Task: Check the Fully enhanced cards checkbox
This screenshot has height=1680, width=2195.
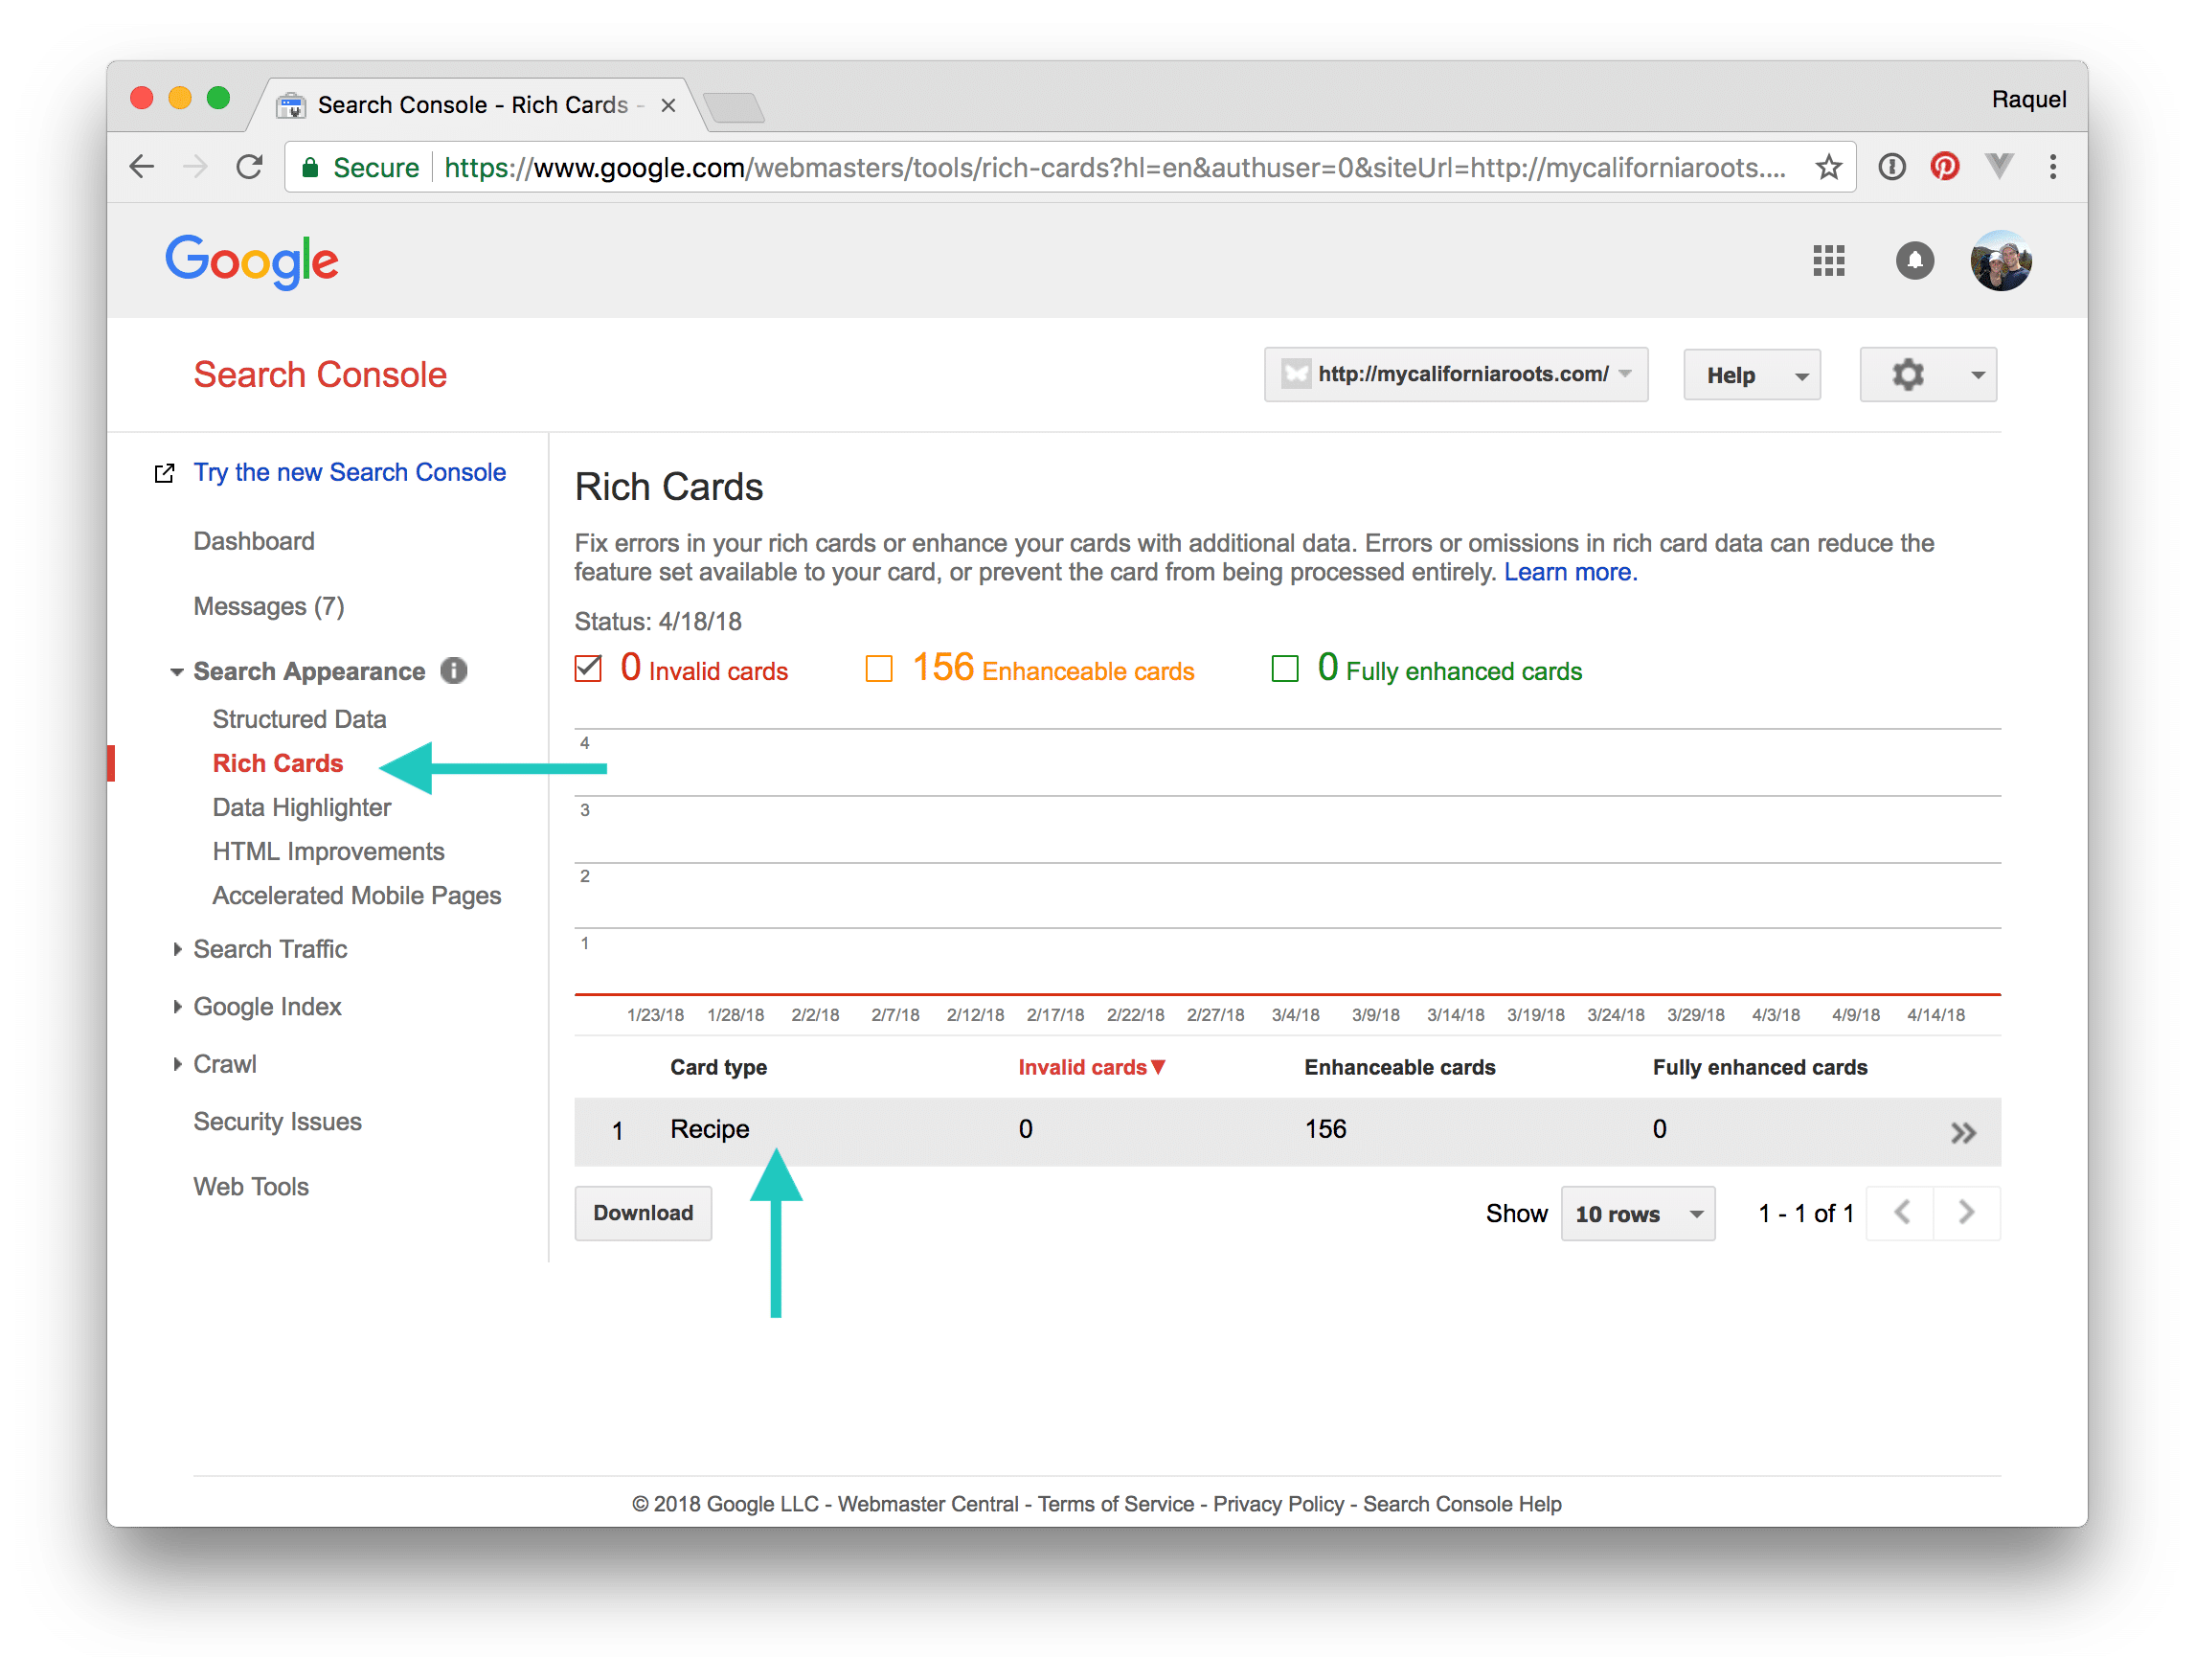Action: [1284, 668]
